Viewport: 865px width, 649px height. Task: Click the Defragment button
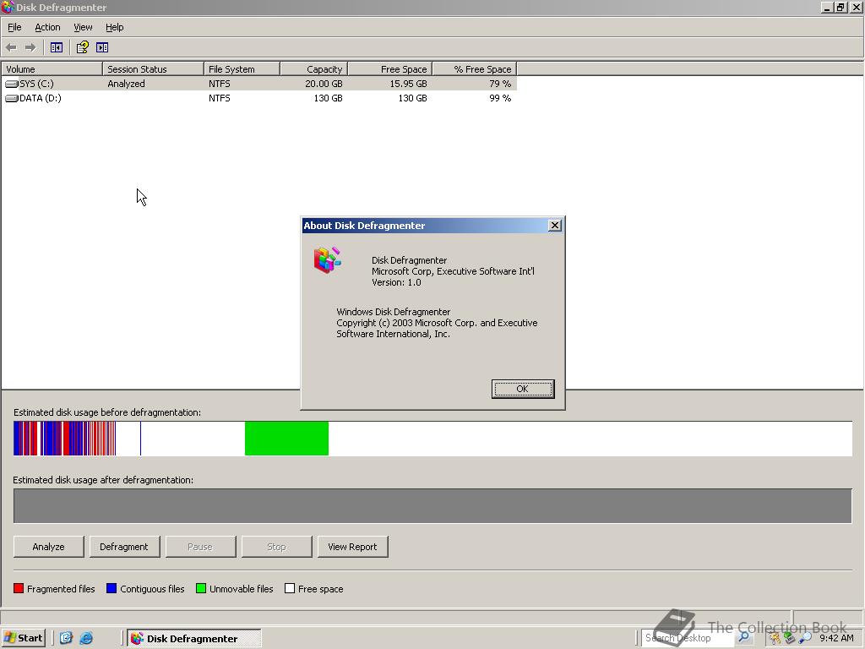pyautogui.click(x=124, y=547)
